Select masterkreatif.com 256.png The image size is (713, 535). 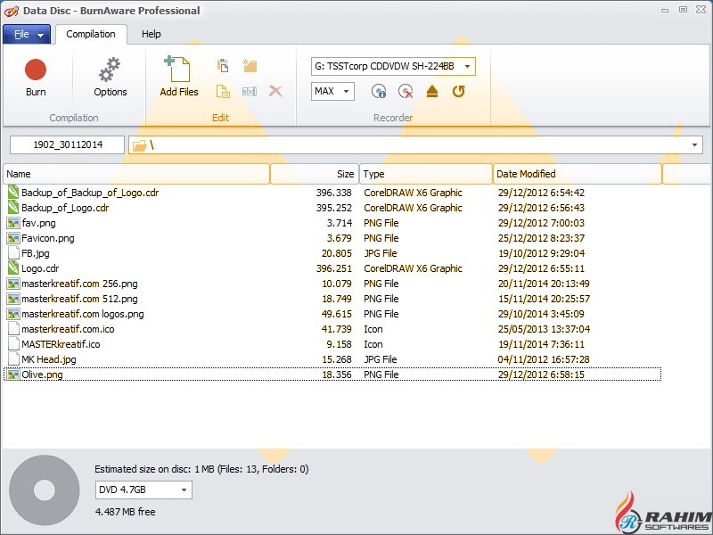click(79, 284)
